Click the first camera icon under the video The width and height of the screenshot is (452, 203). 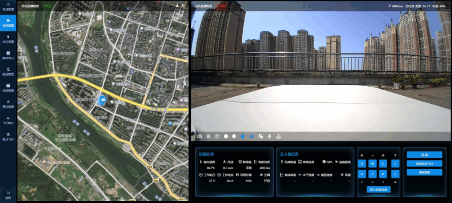tap(200, 137)
